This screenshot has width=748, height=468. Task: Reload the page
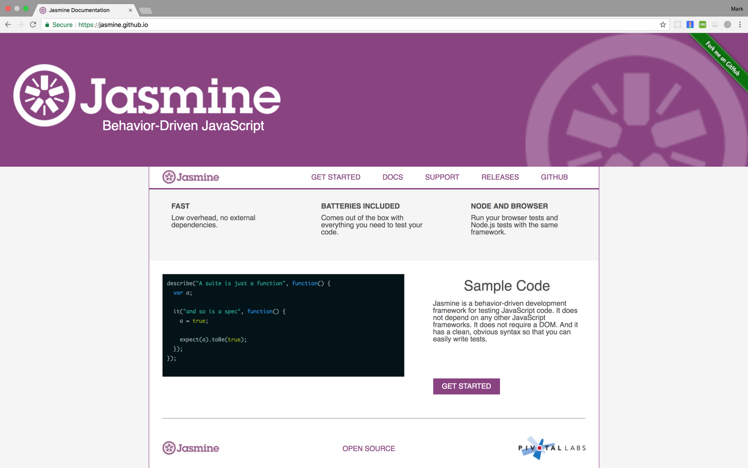click(33, 25)
